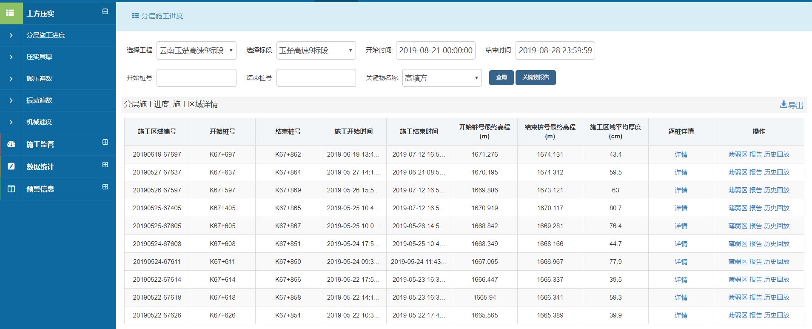Click the columns icon for 预警信息
812x329 pixels.
11,189
